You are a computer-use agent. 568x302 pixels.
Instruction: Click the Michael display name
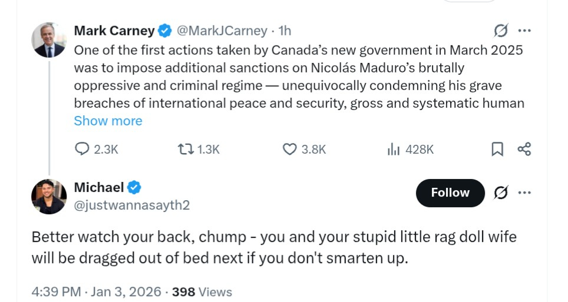click(99, 187)
